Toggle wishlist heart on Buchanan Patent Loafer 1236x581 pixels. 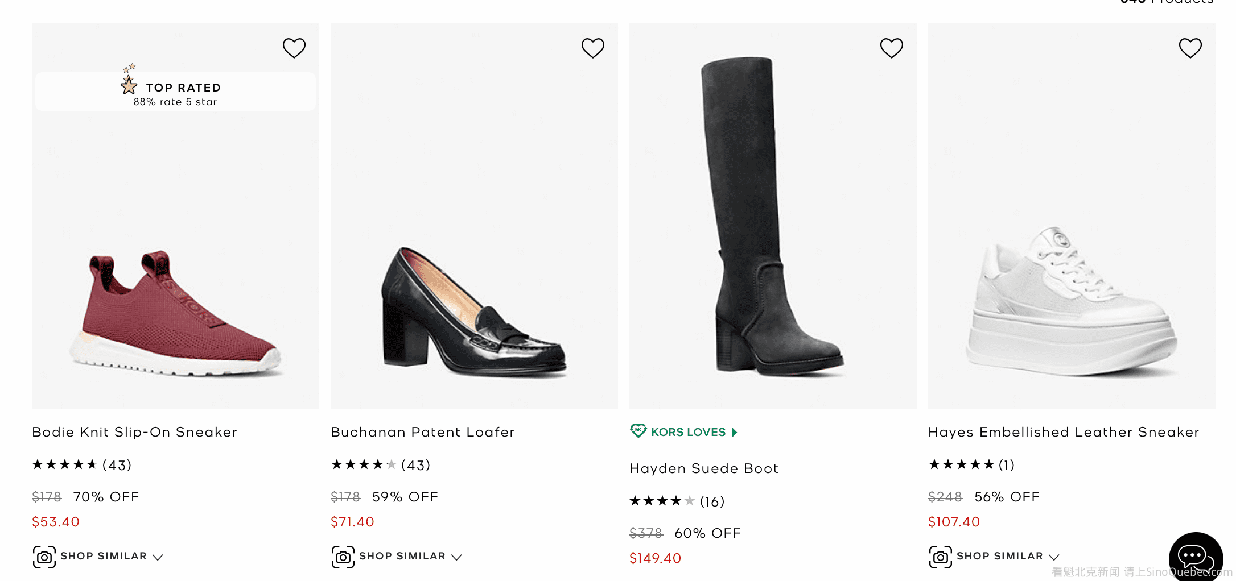pos(592,48)
